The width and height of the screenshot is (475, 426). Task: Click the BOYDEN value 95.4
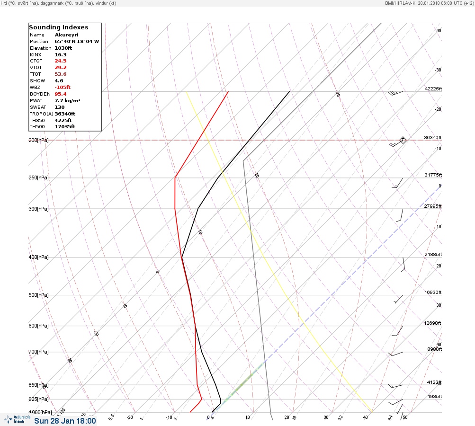click(60, 94)
